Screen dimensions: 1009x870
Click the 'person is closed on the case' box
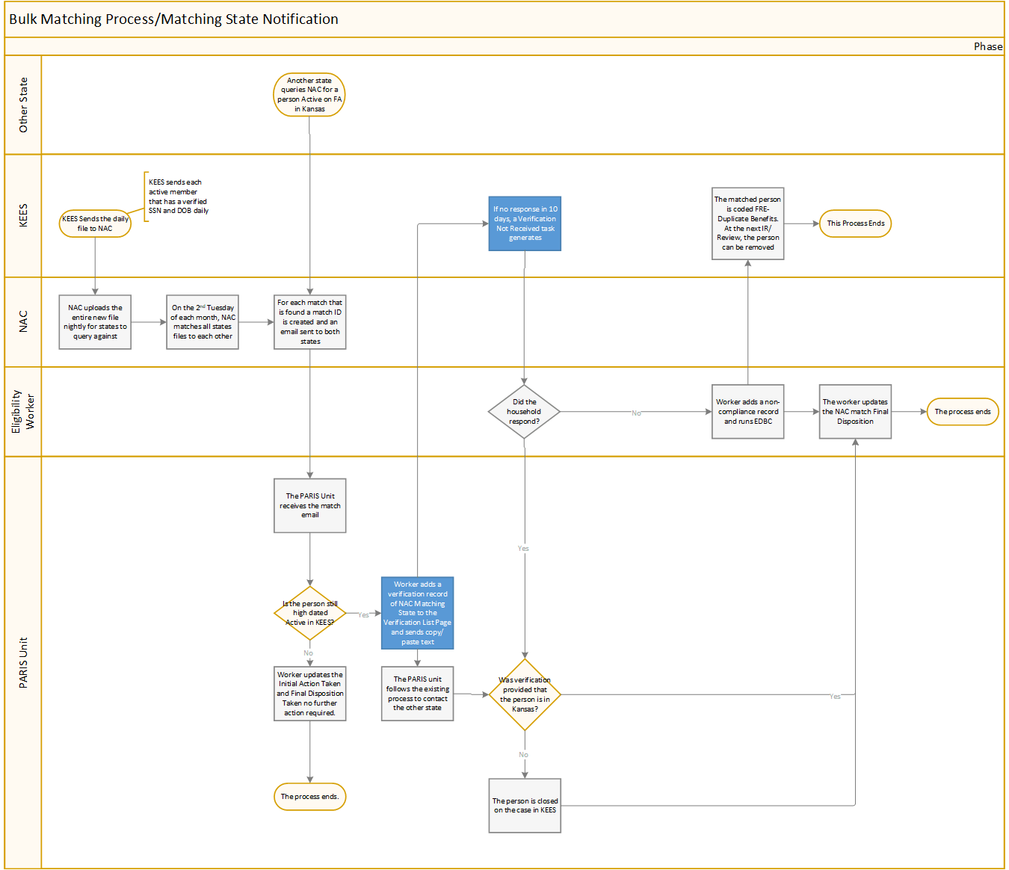tap(525, 806)
